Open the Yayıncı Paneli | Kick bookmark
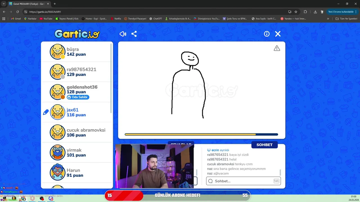This screenshot has height=202, width=360. [67, 19]
